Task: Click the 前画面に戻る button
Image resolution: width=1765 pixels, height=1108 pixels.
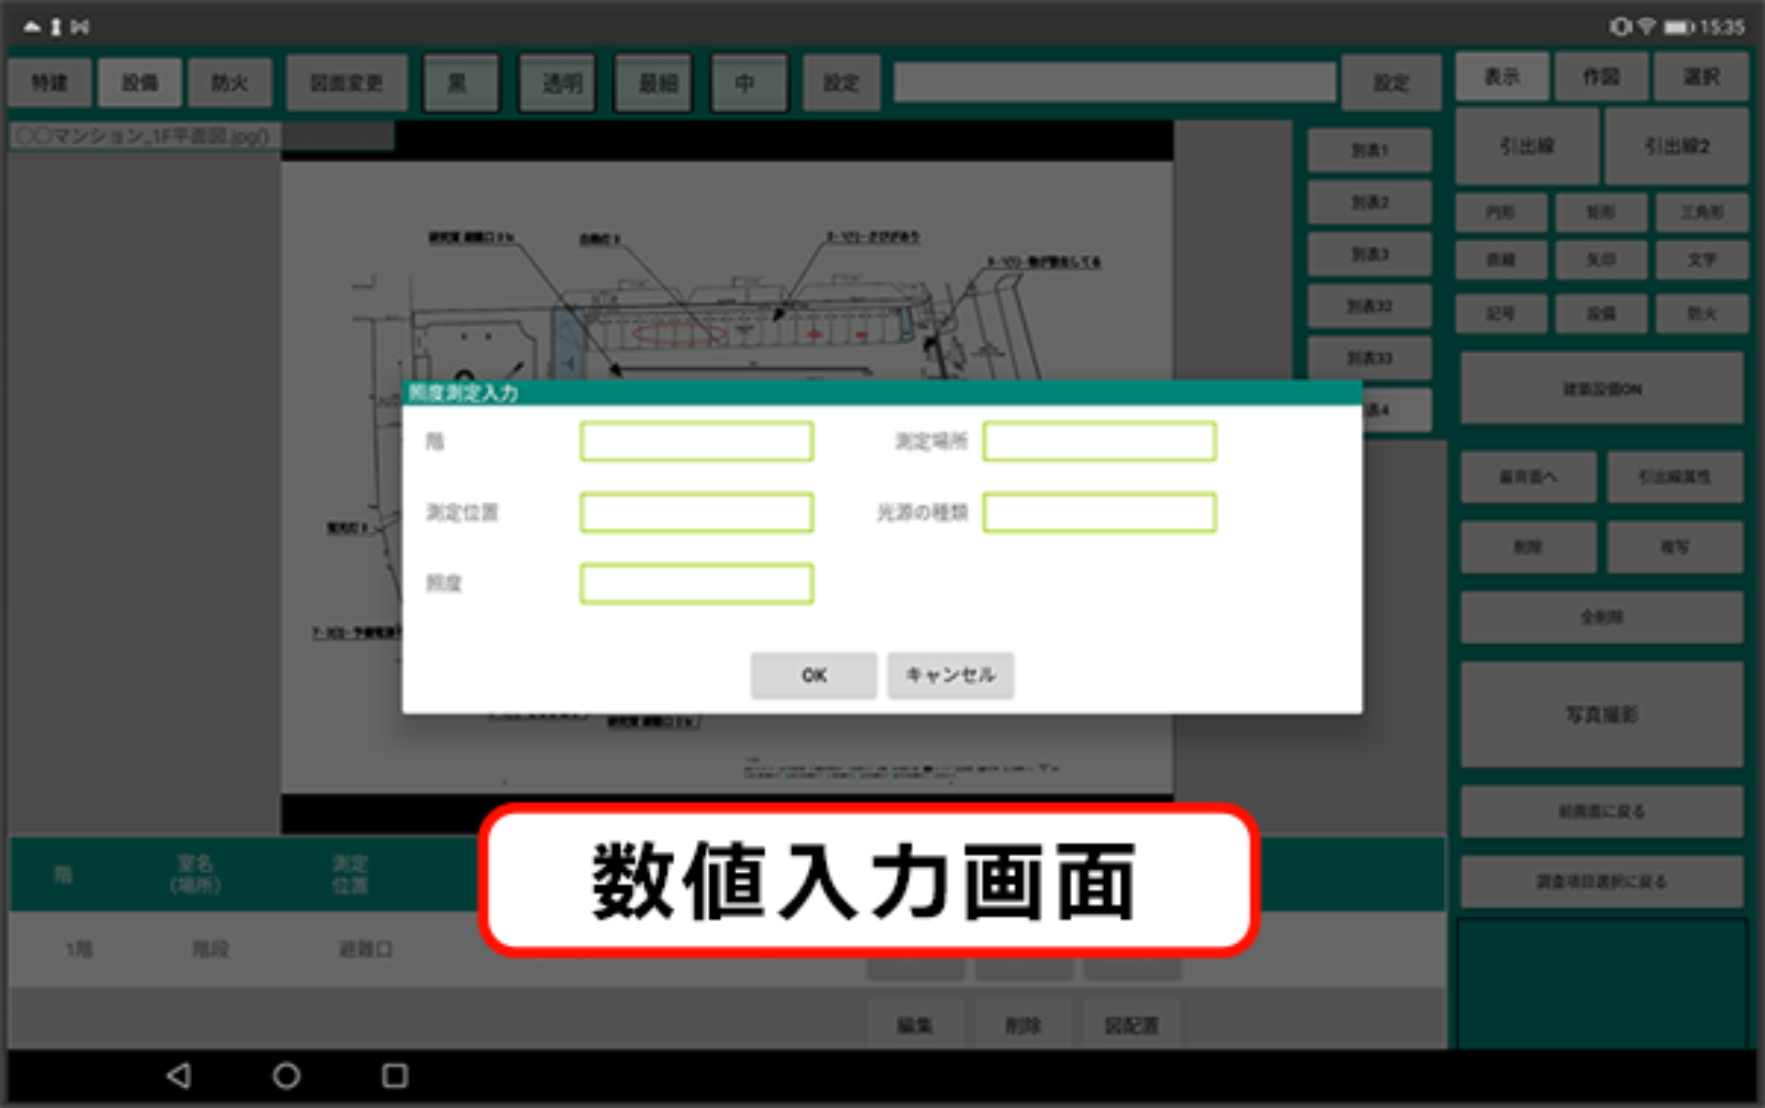Action: [x=1602, y=811]
